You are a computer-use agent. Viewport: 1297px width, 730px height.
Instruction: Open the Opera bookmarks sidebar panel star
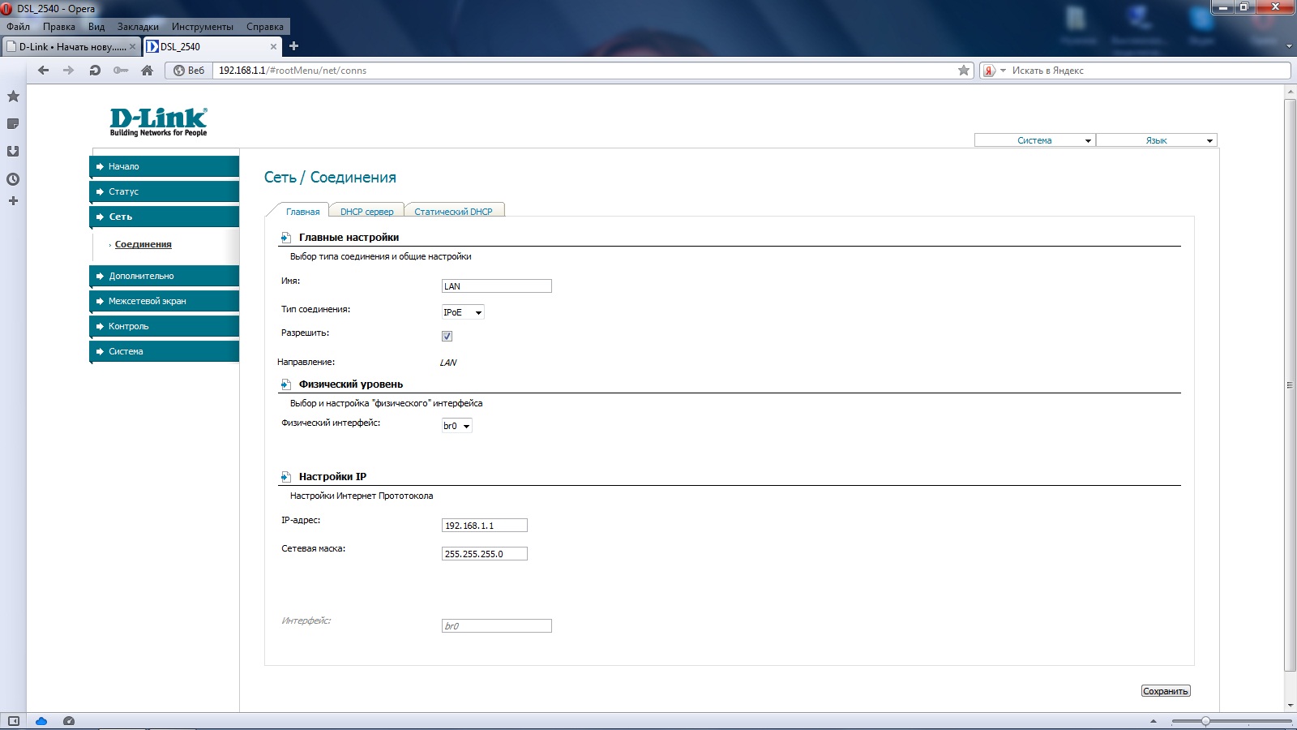click(x=13, y=97)
